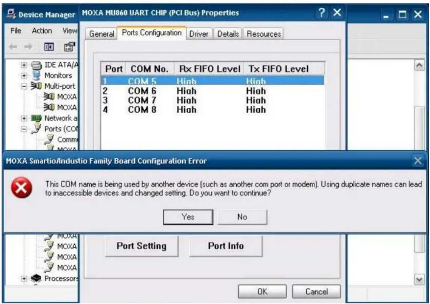Select the Communications port icon under Ports
Image resolution: width=430 pixels, height=304 pixels.
(49, 139)
